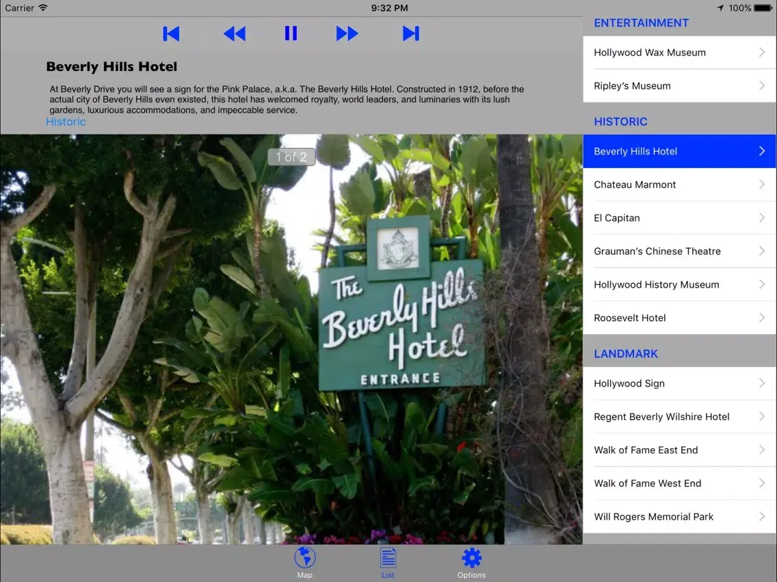Open Walk of Fame West End entry
This screenshot has height=582, width=777.
(679, 484)
